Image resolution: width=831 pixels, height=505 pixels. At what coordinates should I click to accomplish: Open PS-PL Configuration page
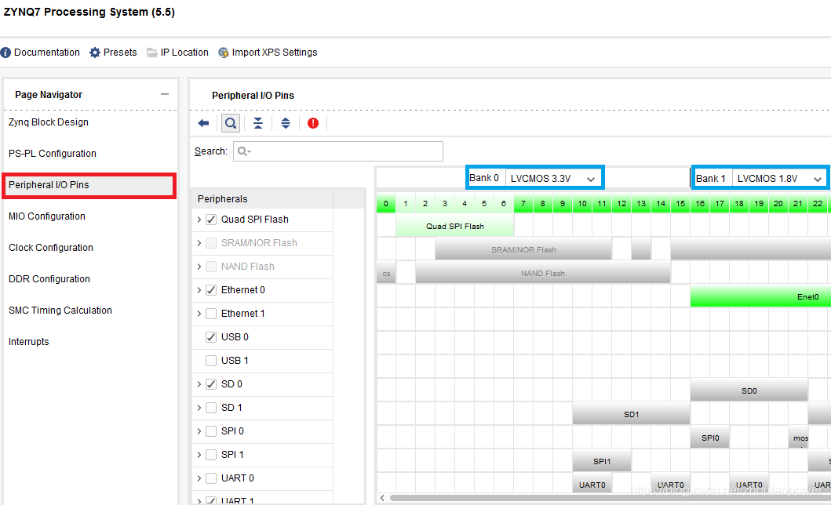(x=53, y=154)
